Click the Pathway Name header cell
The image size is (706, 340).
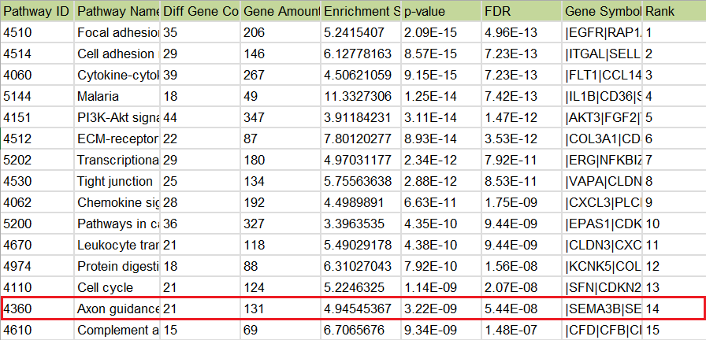pyautogui.click(x=117, y=12)
